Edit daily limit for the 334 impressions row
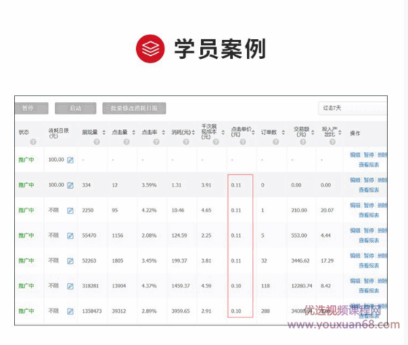This screenshot has height=345, width=408. pyautogui.click(x=70, y=185)
